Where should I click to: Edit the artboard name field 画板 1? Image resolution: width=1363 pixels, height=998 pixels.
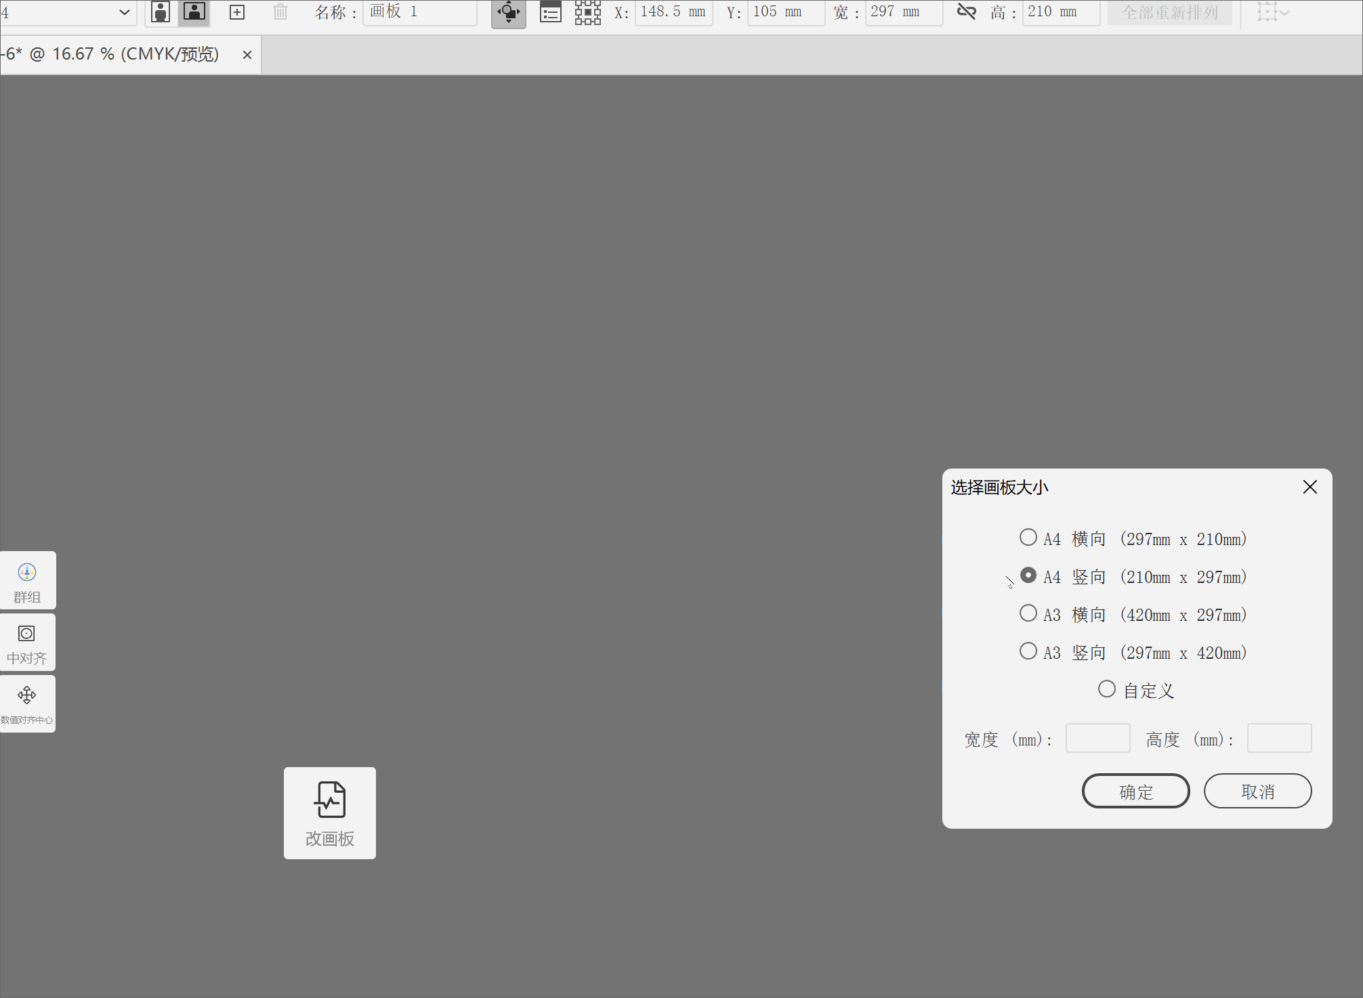coord(420,12)
